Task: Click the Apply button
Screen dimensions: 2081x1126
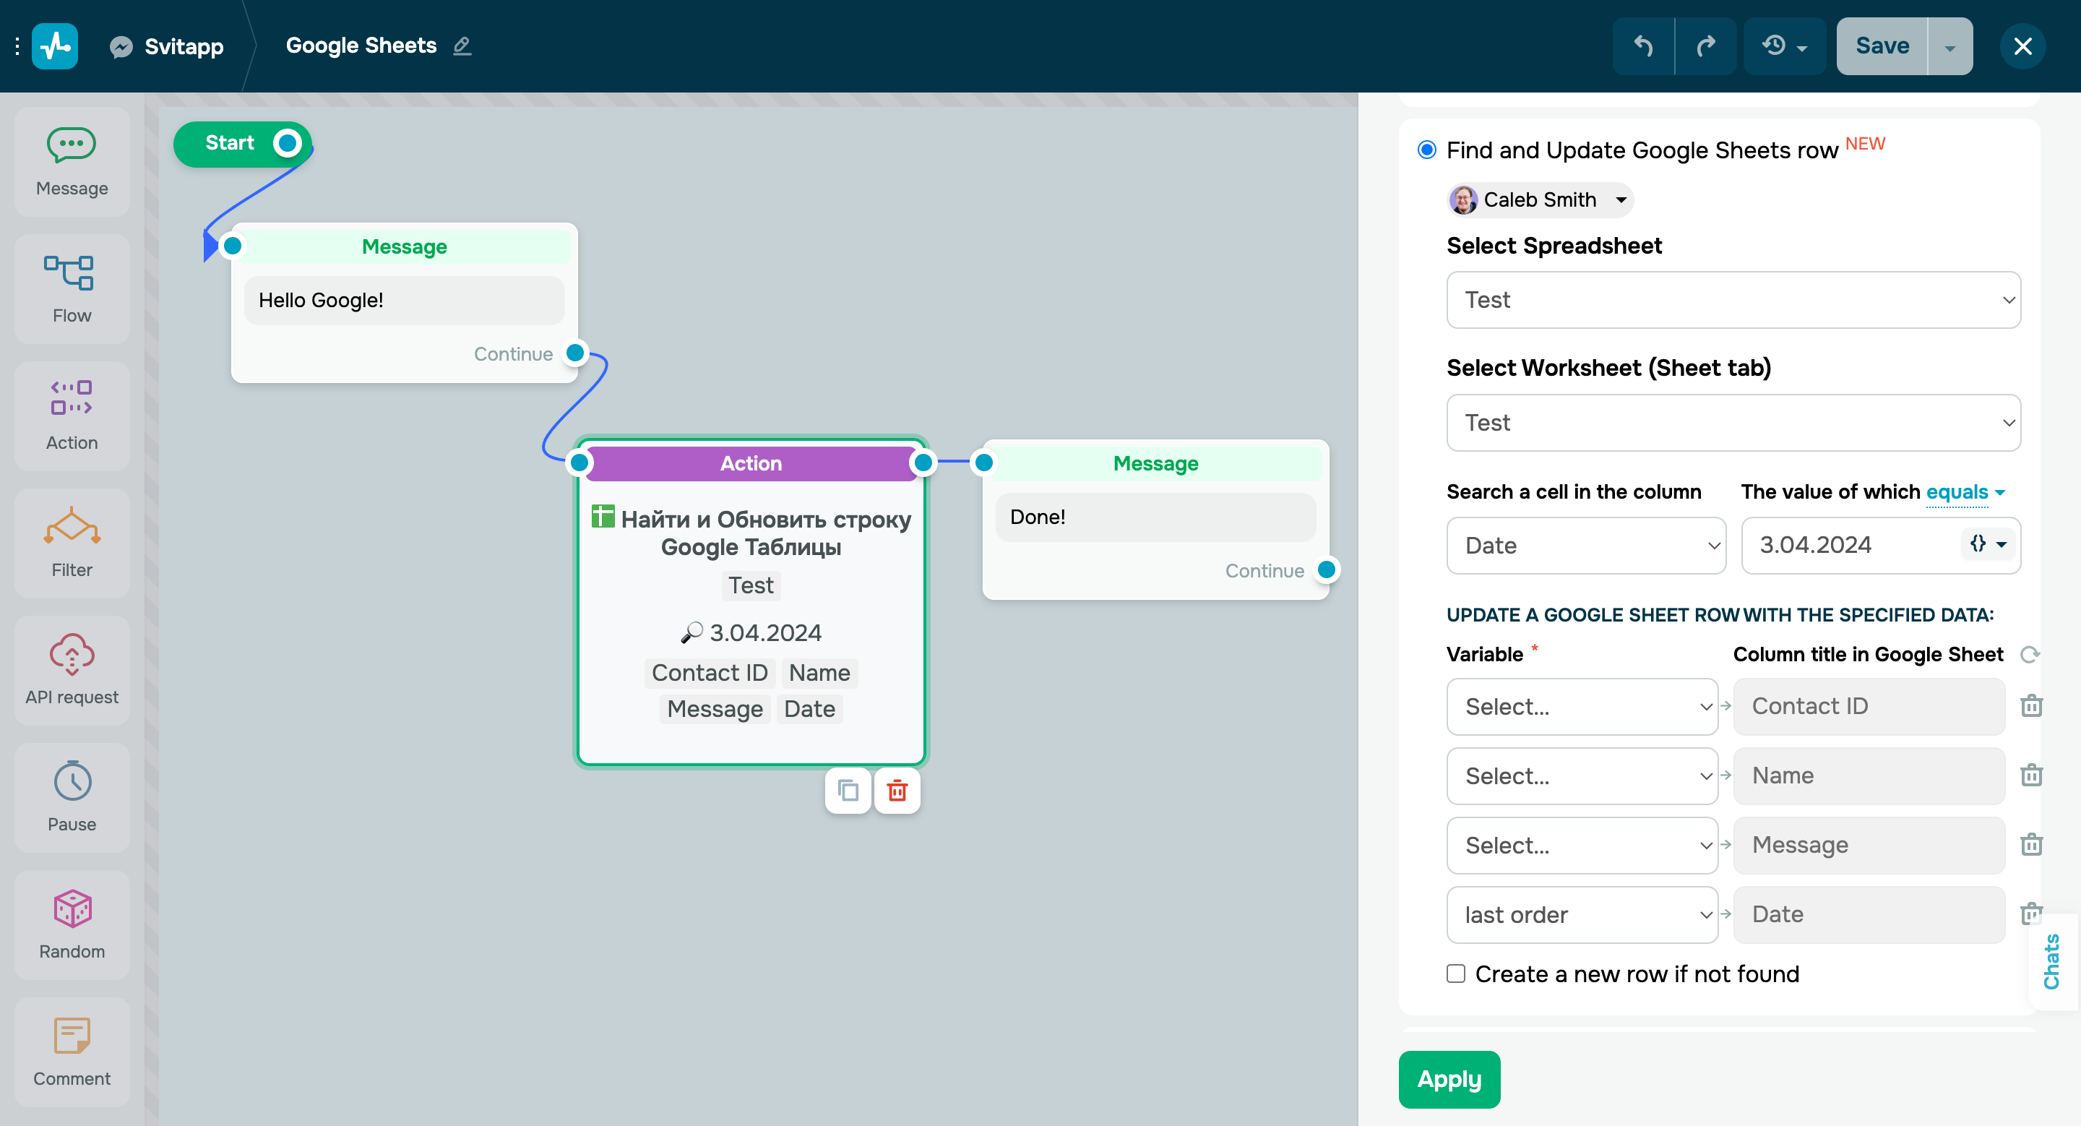Action: 1449,1079
